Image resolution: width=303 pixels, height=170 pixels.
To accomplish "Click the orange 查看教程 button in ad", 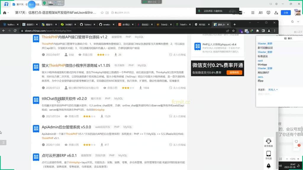I will [234, 73].
